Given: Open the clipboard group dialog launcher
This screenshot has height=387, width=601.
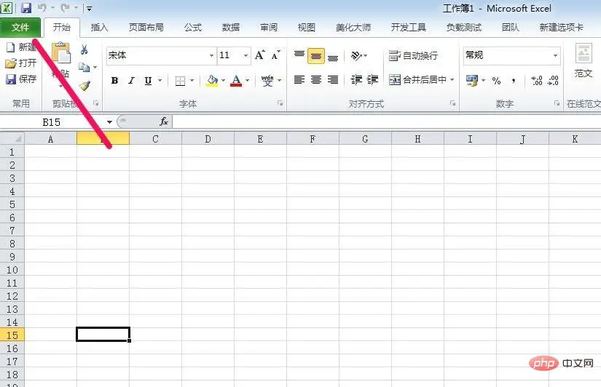Looking at the screenshot, I should point(96,103).
